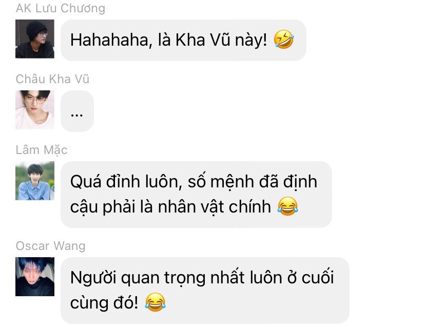View Lâm Mặc's profile picture
The image size is (425, 327).
click(35, 181)
